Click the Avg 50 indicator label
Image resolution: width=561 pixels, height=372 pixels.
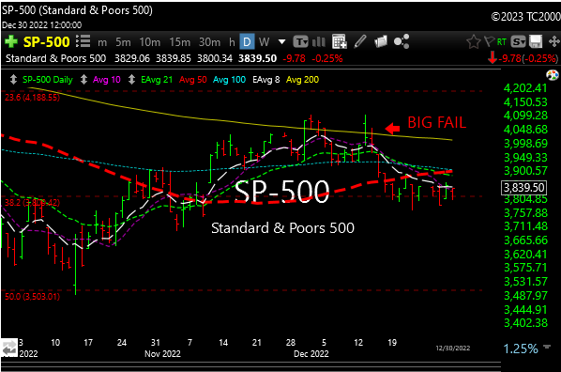tap(193, 80)
